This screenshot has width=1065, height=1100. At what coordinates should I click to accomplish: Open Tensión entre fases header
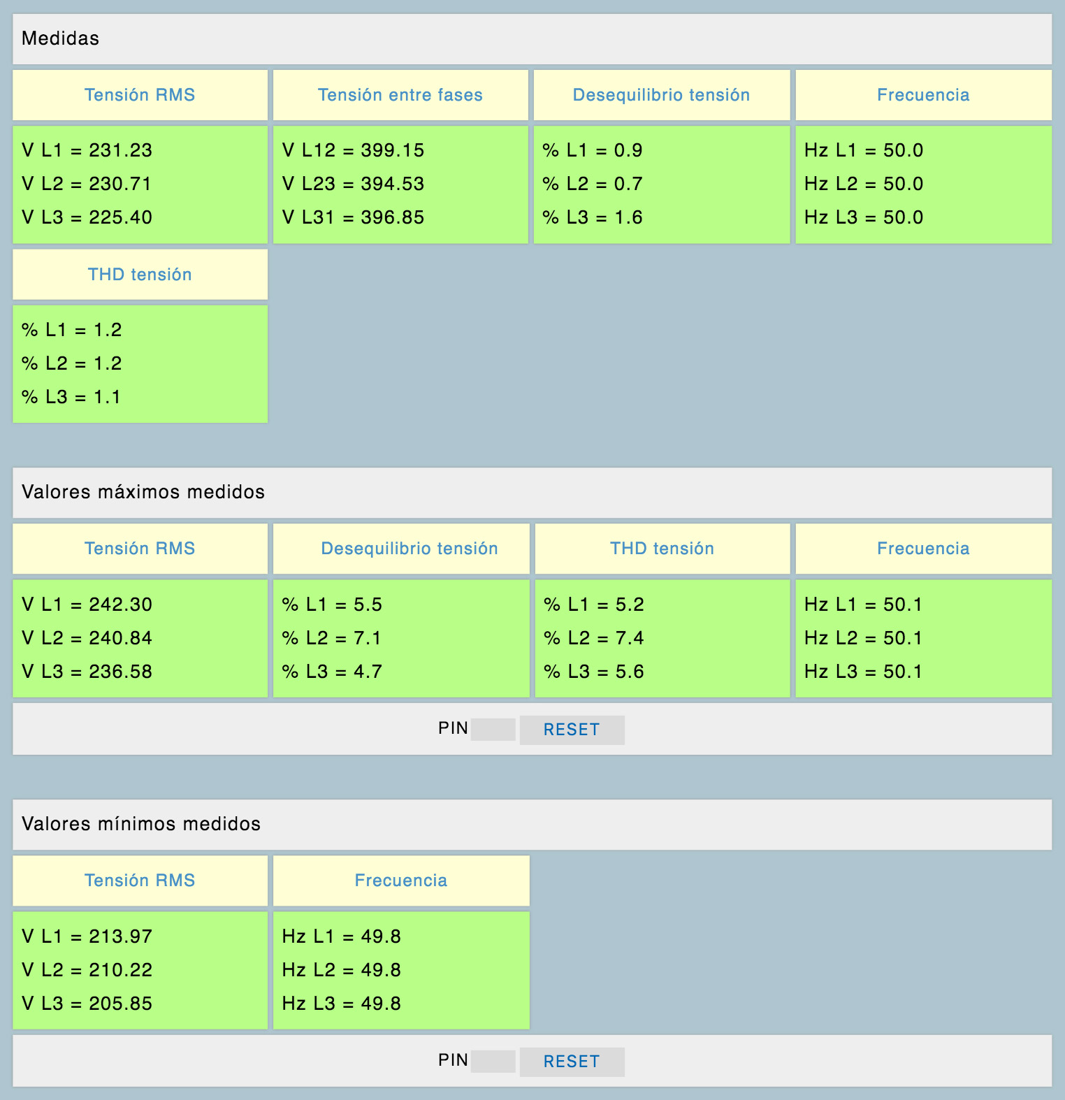click(400, 95)
